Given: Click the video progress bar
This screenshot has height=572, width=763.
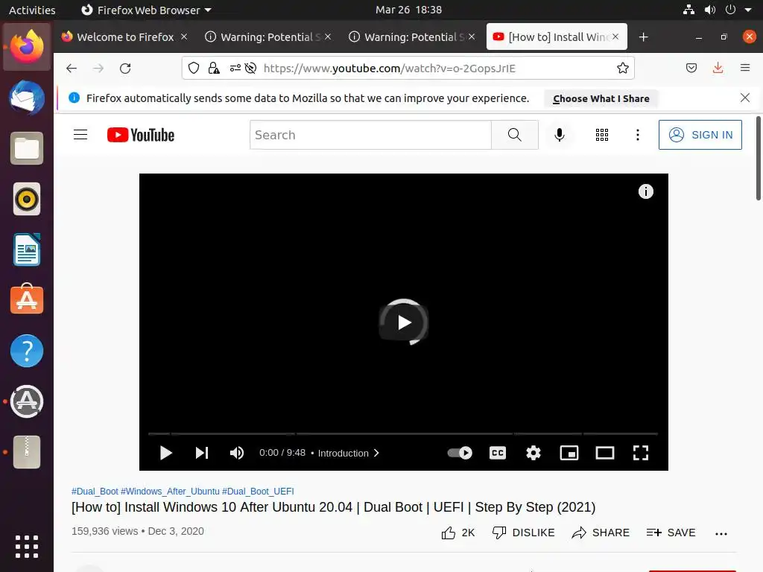Looking at the screenshot, I should point(403,433).
